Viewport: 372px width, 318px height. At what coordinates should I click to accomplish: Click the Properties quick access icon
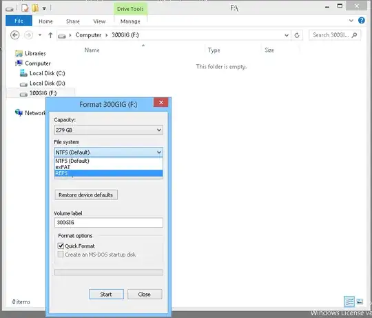(x=24, y=8)
